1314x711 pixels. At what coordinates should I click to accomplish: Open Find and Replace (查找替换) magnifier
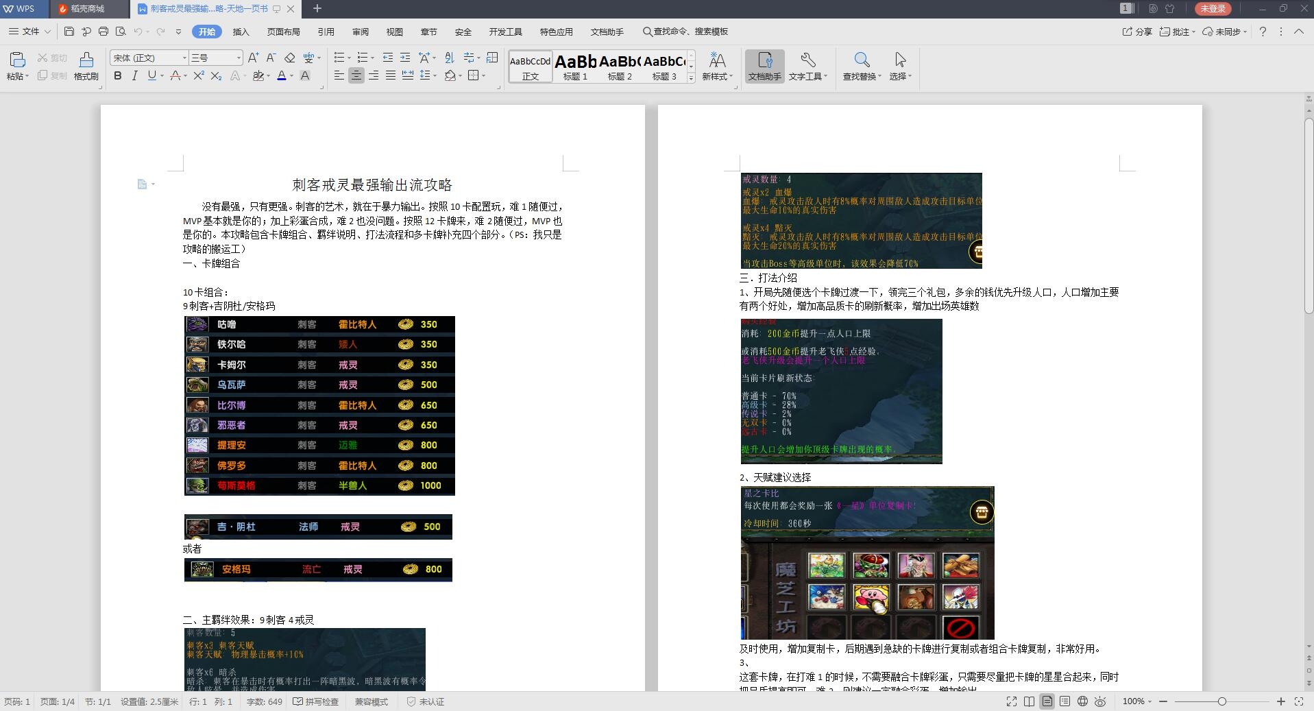(862, 67)
